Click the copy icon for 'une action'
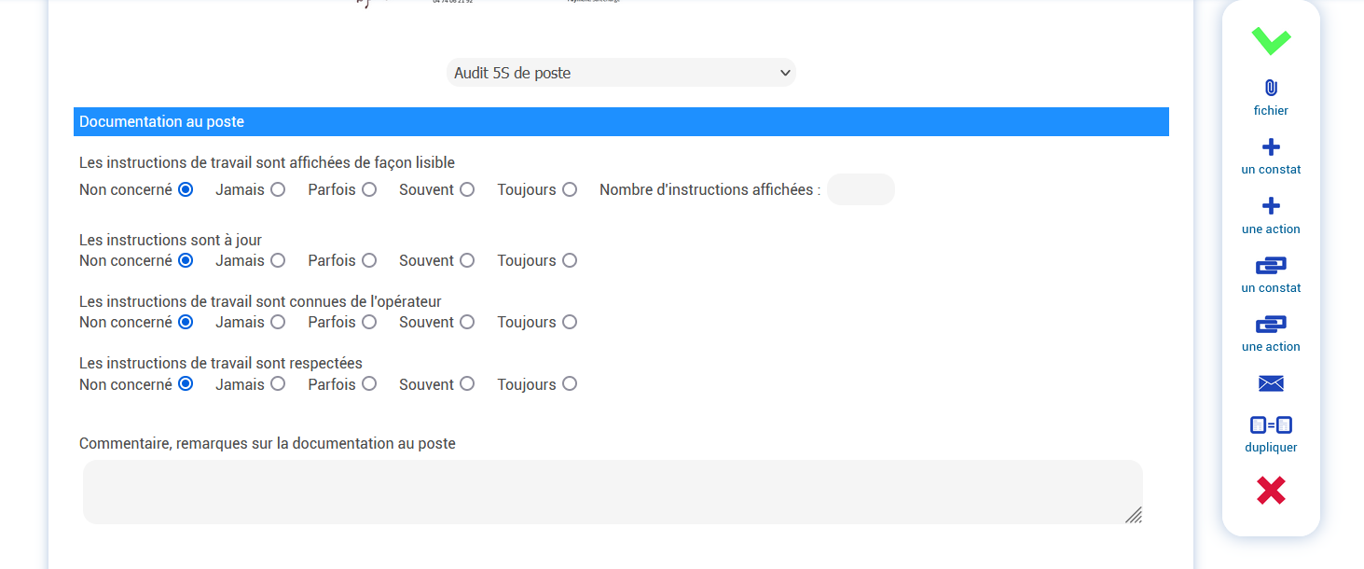The image size is (1364, 569). point(1270,325)
